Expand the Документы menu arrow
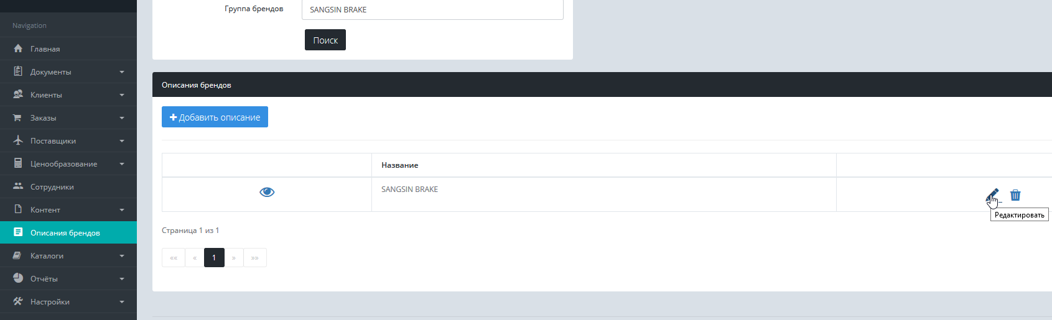Image resolution: width=1052 pixels, height=320 pixels. click(x=122, y=72)
